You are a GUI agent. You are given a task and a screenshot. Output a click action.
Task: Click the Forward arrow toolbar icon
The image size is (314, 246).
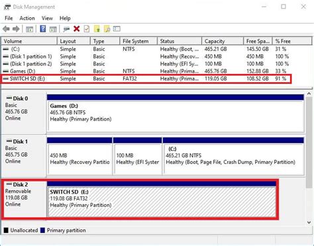point(16,29)
